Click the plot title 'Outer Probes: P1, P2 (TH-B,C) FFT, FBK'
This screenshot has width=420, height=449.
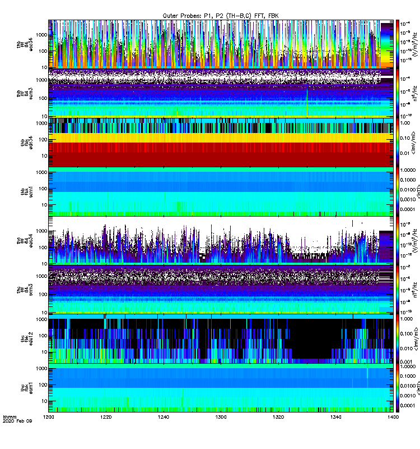(x=221, y=16)
